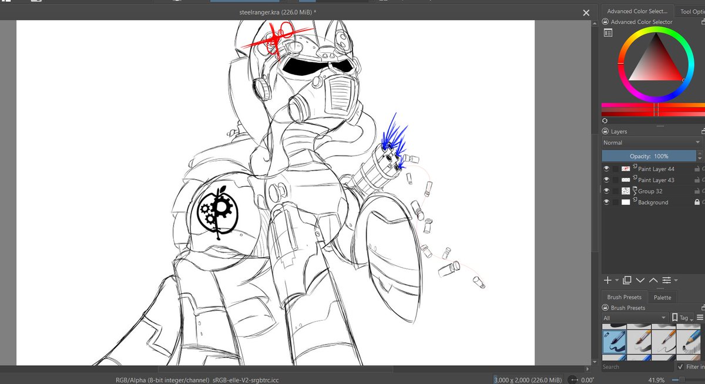Select the Group 32 layer

click(650, 191)
